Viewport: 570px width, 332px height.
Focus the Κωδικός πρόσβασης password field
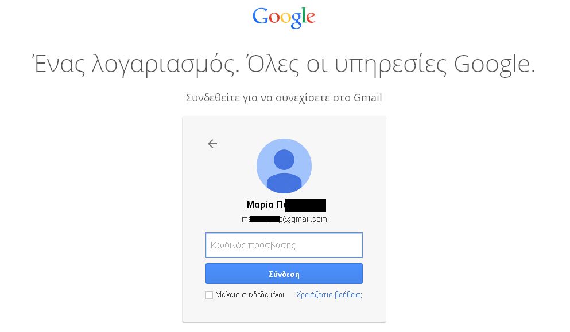pyautogui.click(x=284, y=245)
